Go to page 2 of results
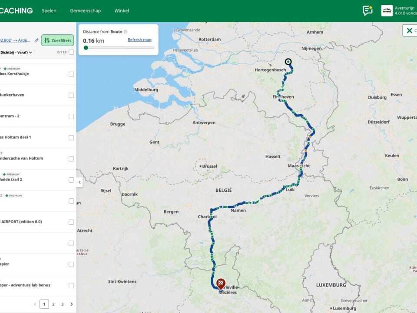The height and width of the screenshot is (313, 417). coord(53,304)
